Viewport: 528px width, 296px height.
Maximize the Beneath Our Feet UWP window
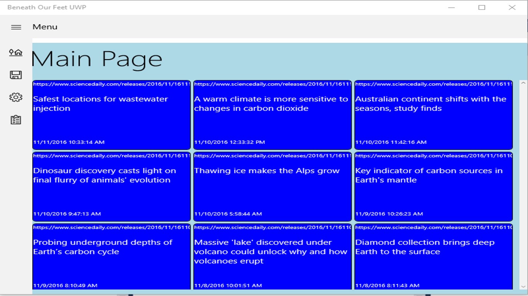pyautogui.click(x=482, y=7)
